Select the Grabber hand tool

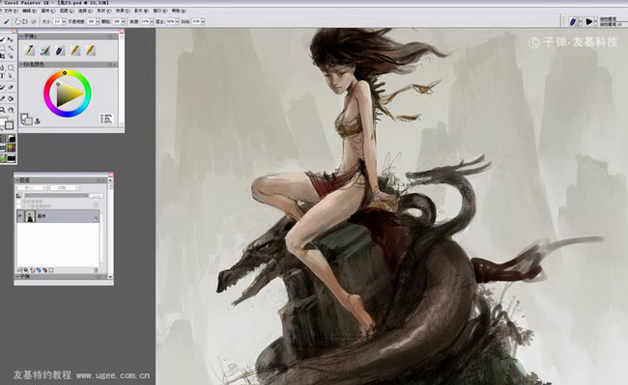[11, 110]
